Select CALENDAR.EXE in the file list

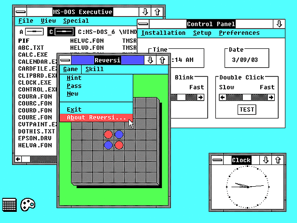click(x=37, y=62)
